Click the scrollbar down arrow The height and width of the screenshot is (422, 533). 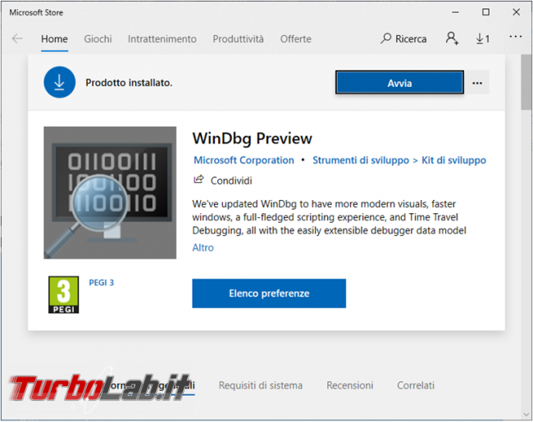(x=526, y=415)
